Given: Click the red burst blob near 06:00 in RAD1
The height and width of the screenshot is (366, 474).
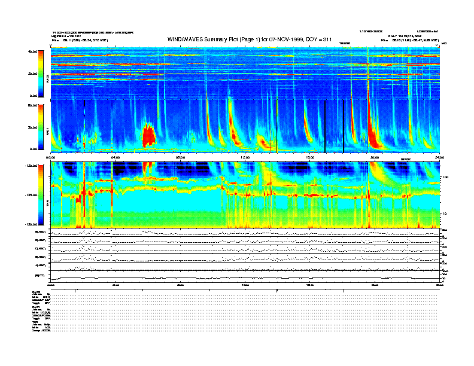Looking at the screenshot, I should (x=149, y=136).
